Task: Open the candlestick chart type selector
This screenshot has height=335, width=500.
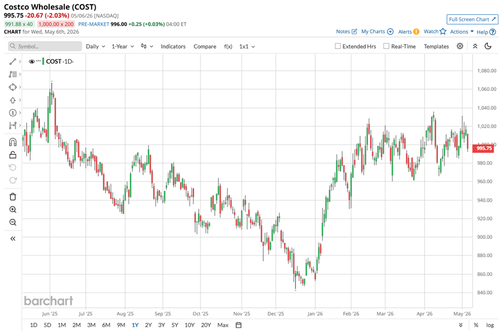Action: tap(147, 46)
